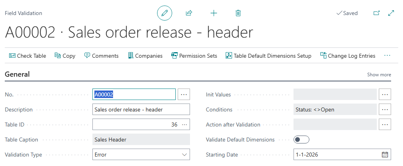Show more actions ellipsis in action bar
This screenshot has height=166, width=403.
[387, 56]
